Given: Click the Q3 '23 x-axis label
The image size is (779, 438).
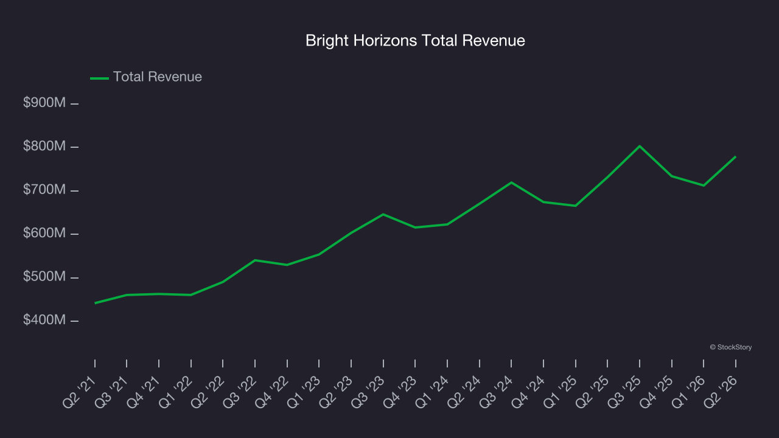Looking at the screenshot, I should coord(369,391).
